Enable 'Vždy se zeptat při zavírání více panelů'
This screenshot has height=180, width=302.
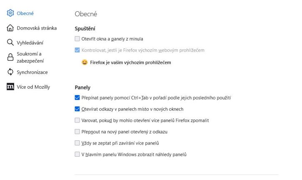tap(77, 143)
